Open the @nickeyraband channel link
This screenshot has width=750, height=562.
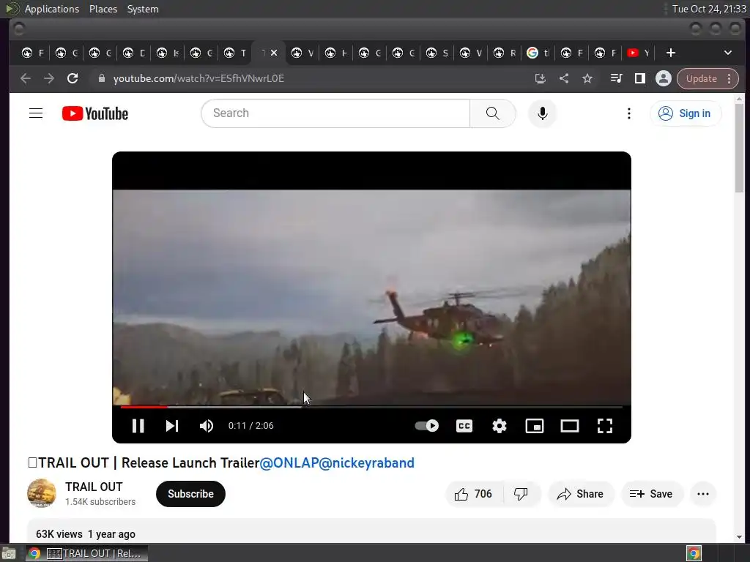(366, 462)
